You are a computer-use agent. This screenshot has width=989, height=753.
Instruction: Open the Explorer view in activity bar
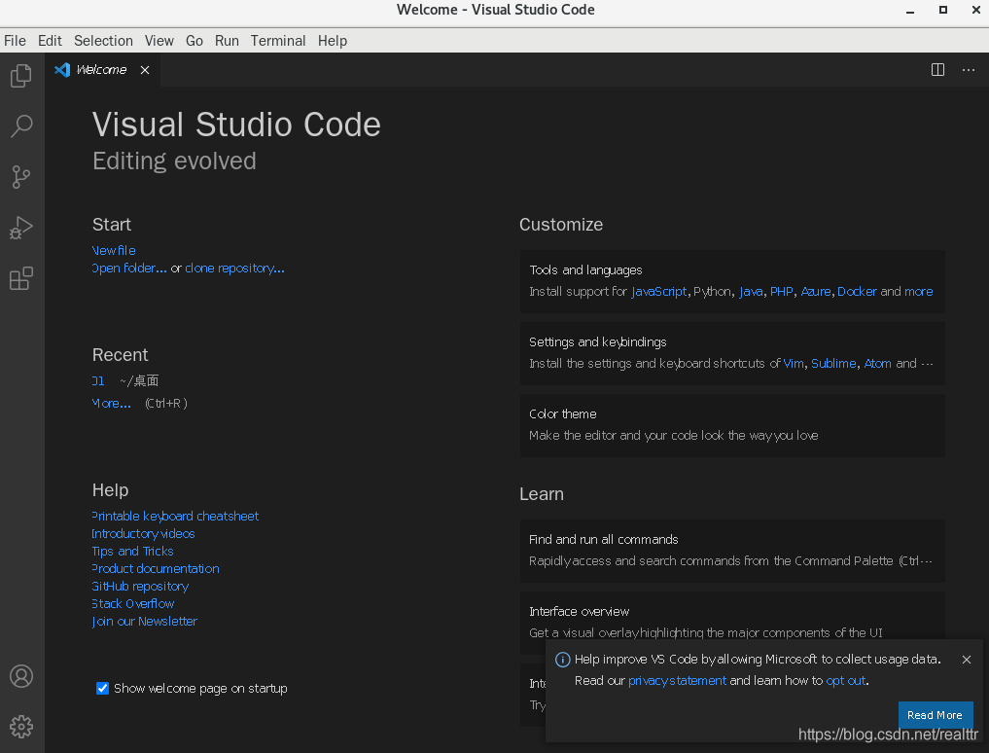pyautogui.click(x=21, y=76)
